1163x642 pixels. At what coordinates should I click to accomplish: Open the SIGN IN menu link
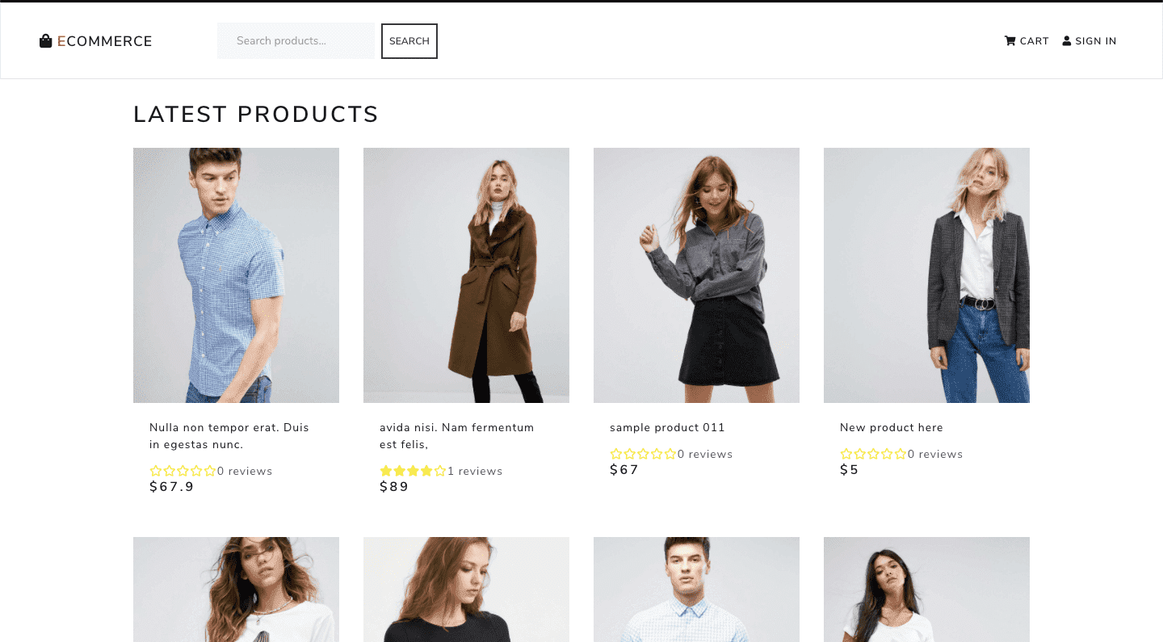point(1090,41)
